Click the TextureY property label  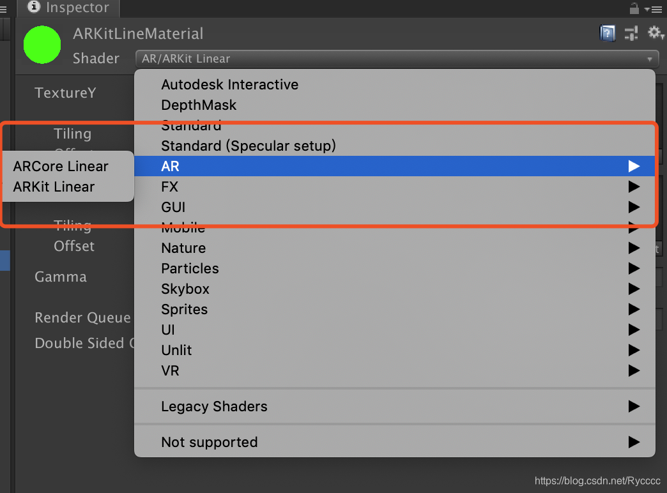pos(66,93)
